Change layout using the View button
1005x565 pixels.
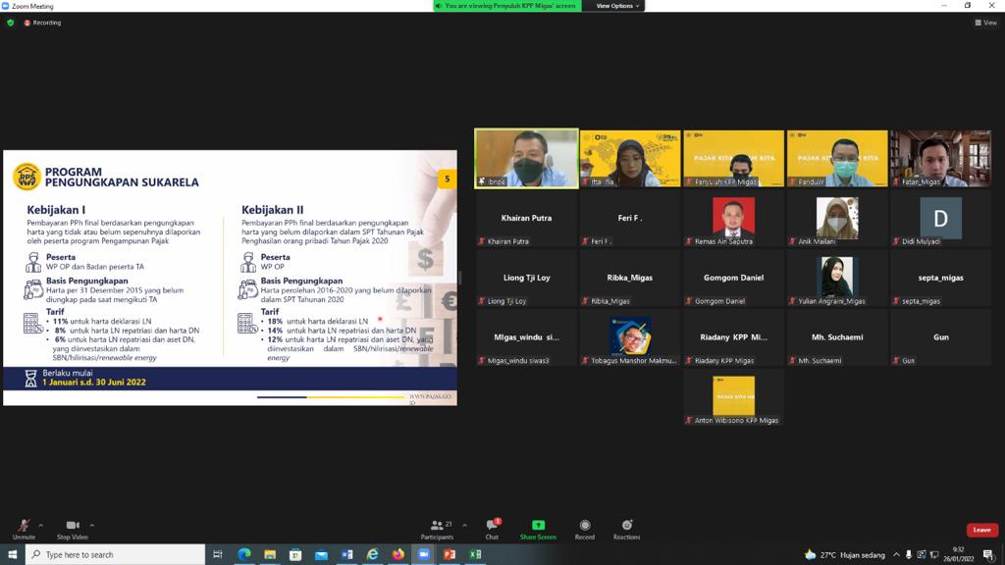point(985,23)
